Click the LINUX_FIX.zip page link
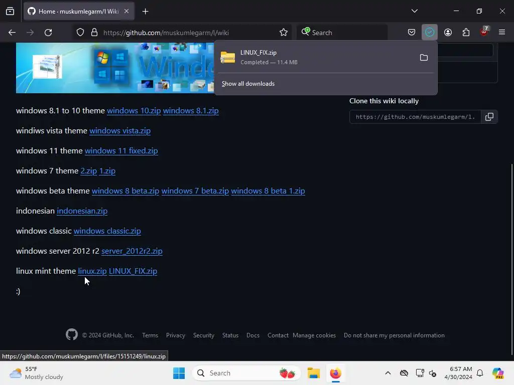The image size is (514, 385). 133,271
